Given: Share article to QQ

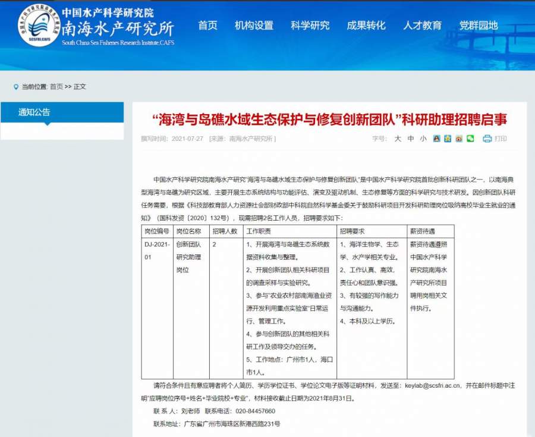Looking at the screenshot, I should (438, 139).
